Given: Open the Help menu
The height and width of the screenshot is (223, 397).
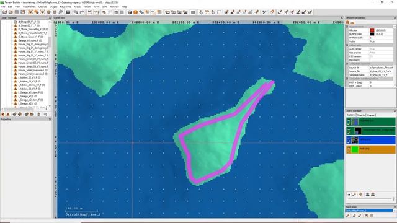Looking at the screenshot, I should point(124,7).
